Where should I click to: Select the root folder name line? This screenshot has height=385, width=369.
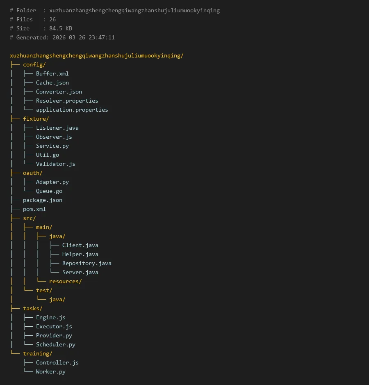click(96, 55)
